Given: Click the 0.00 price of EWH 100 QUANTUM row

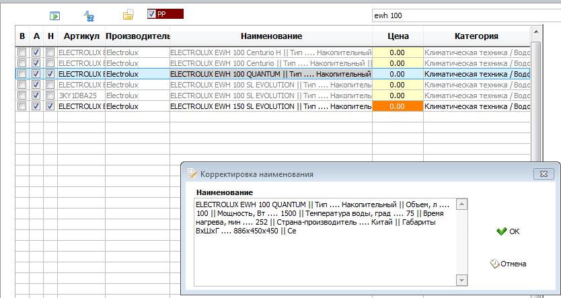Looking at the screenshot, I should (x=398, y=74).
